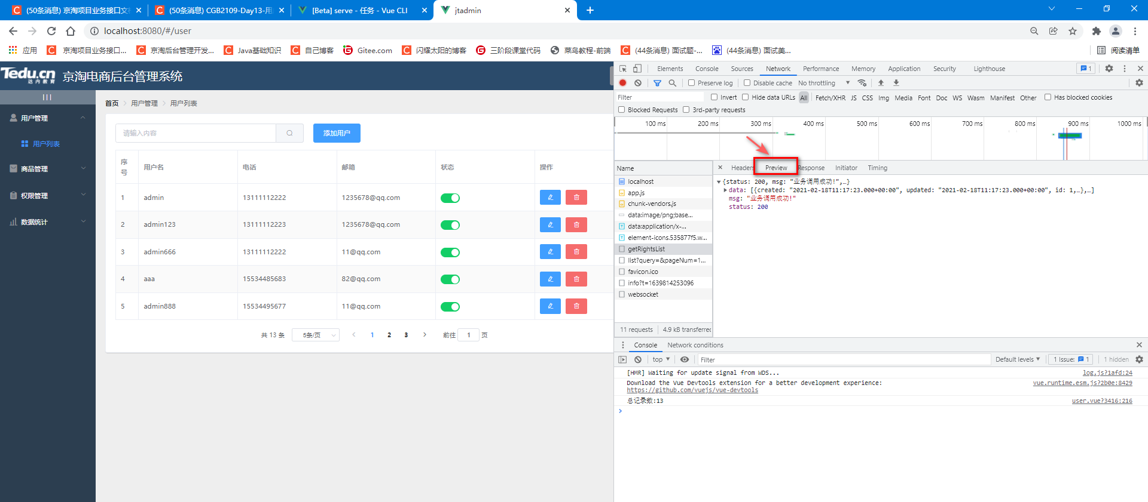Viewport: 1148px width, 502px height.
Task: Open the console top context dropdown
Action: (661, 359)
